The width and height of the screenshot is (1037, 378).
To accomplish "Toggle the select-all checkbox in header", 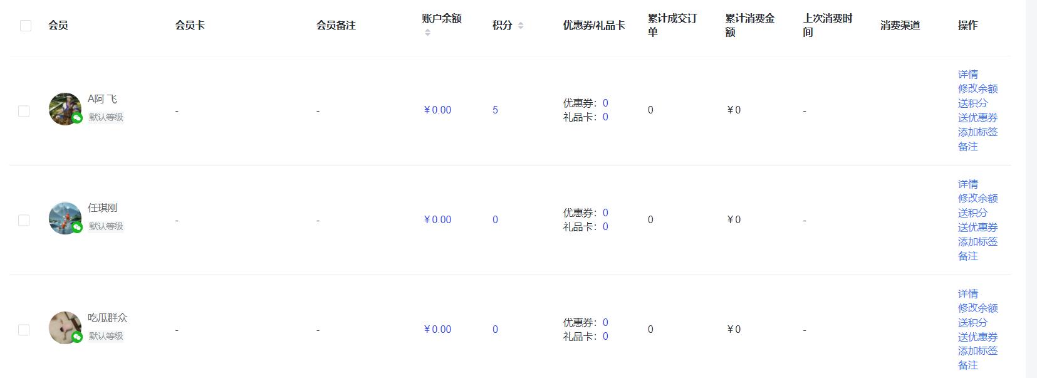I will pyautogui.click(x=26, y=26).
